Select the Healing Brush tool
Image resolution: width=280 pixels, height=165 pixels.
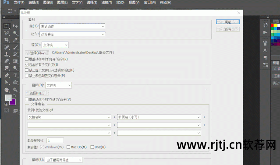(7, 47)
